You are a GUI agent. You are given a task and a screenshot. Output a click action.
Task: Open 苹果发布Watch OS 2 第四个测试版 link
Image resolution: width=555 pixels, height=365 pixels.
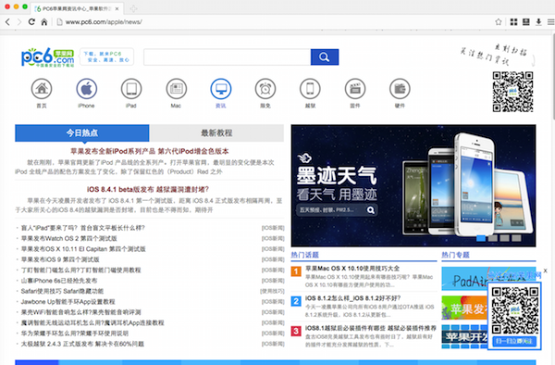[69, 238]
